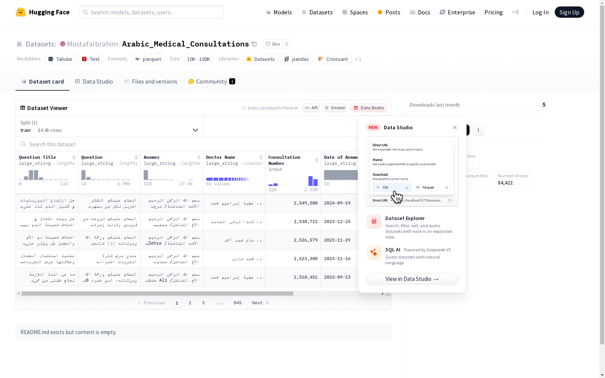The image size is (605, 378).
Task: Open Enterprise from the top navigation
Action: (x=458, y=12)
